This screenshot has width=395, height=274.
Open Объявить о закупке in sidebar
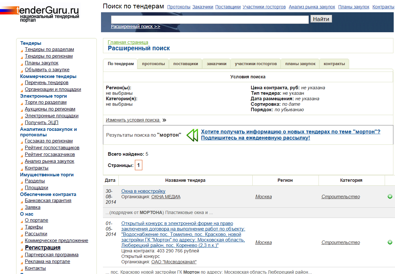47,70
